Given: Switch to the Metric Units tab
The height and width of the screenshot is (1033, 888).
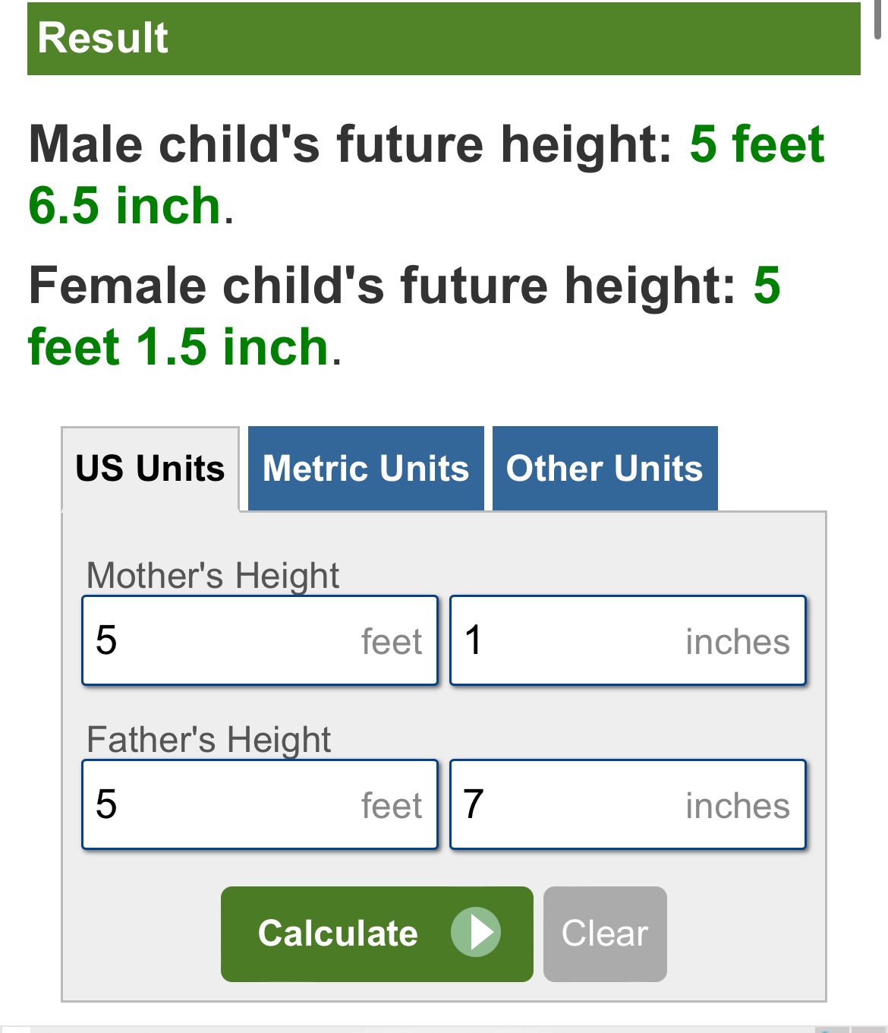Looking at the screenshot, I should click(366, 468).
